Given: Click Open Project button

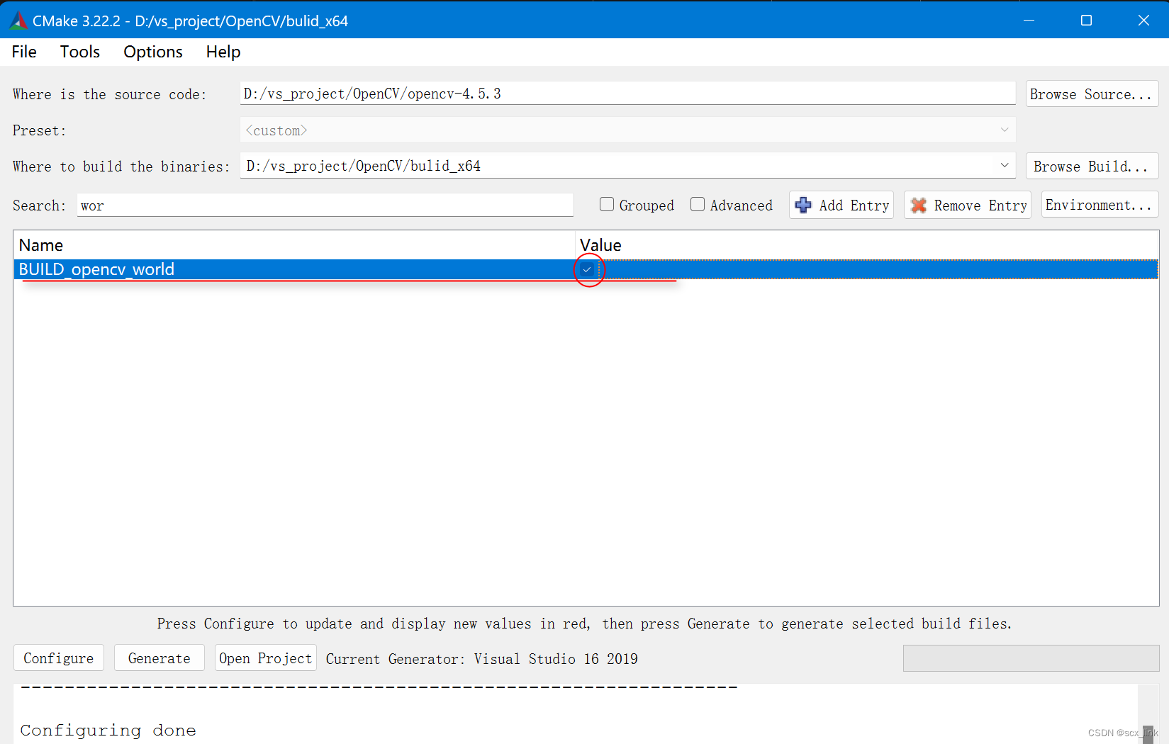Looking at the screenshot, I should [266, 658].
